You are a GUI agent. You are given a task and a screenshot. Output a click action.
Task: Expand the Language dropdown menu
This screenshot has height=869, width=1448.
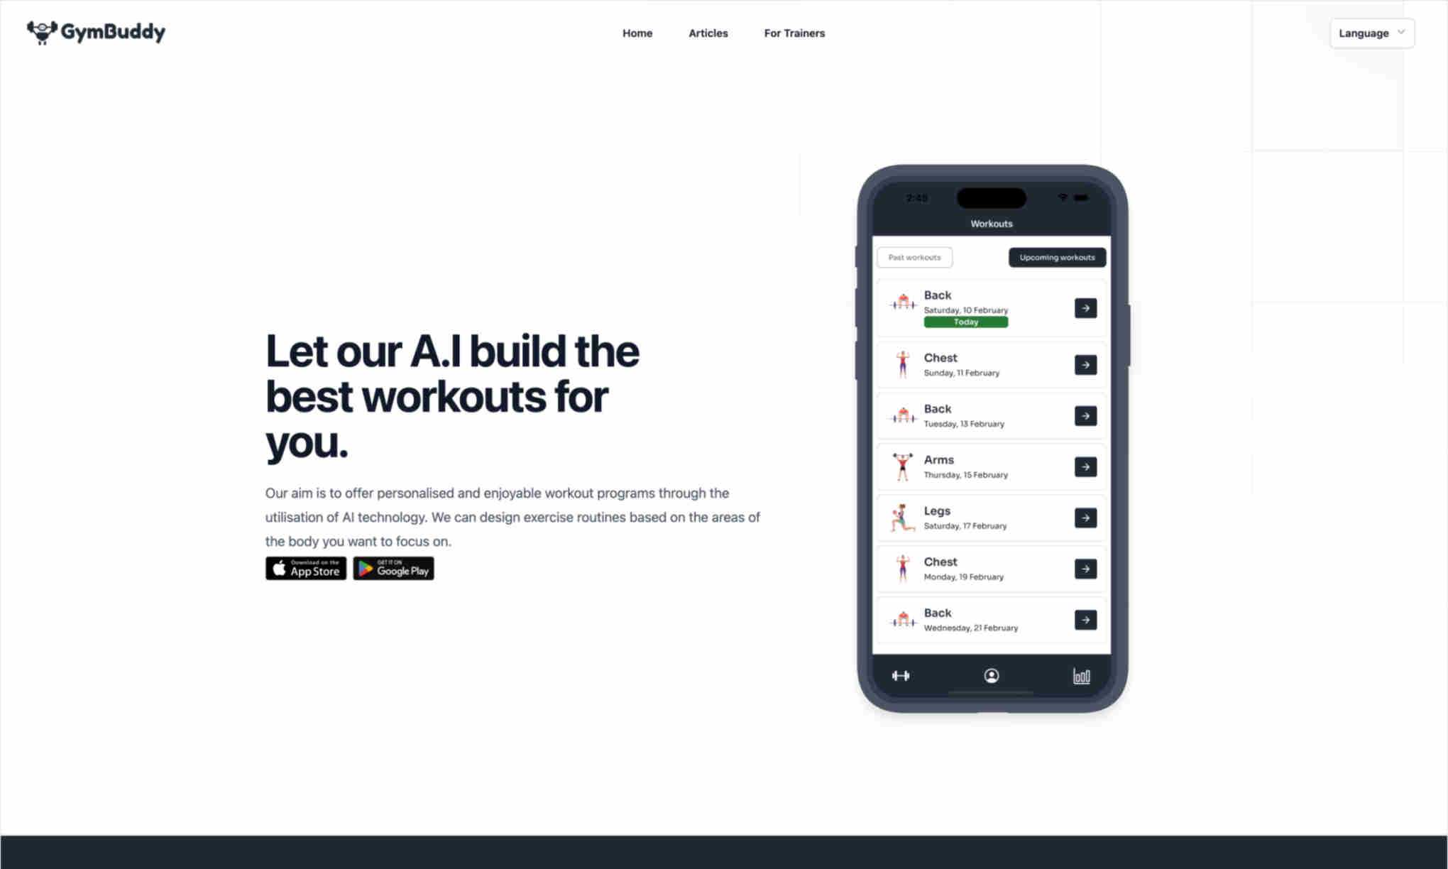point(1371,33)
